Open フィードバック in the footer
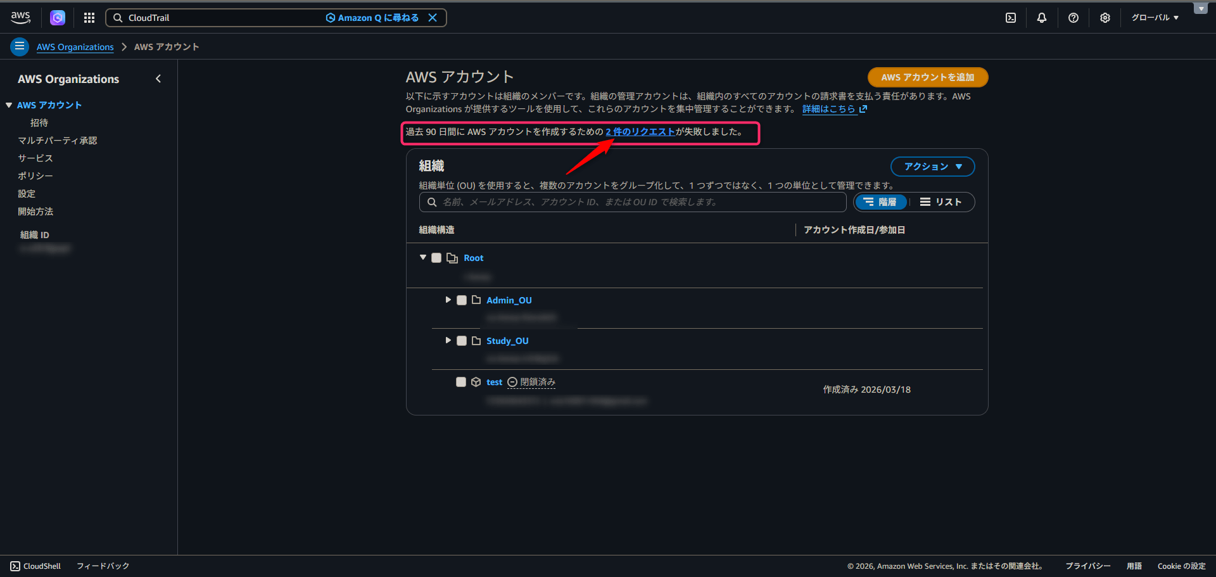 point(103,566)
